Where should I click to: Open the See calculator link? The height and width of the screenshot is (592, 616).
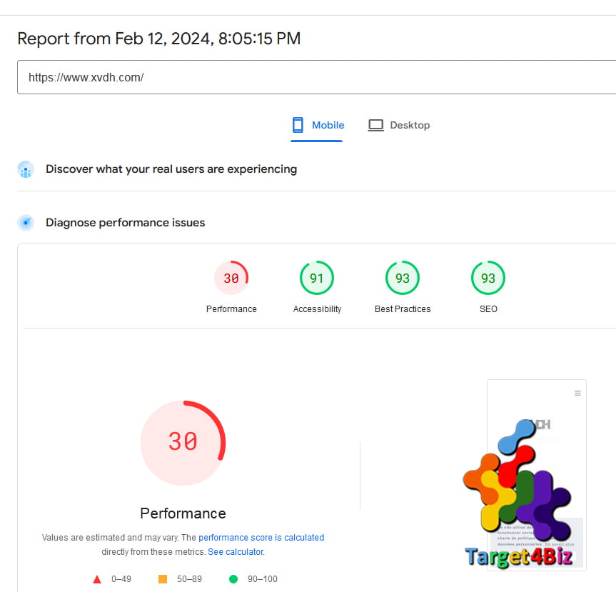[x=236, y=552]
